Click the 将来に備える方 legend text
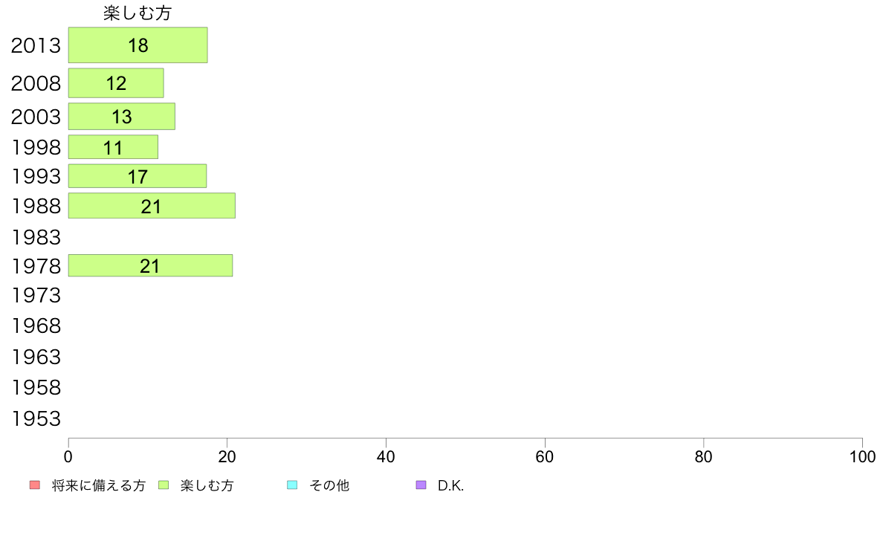 click(99, 485)
